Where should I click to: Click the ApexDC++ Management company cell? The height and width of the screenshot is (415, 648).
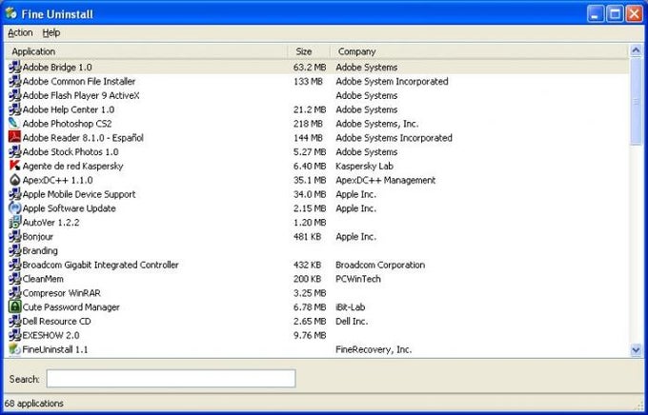pyautogui.click(x=386, y=180)
